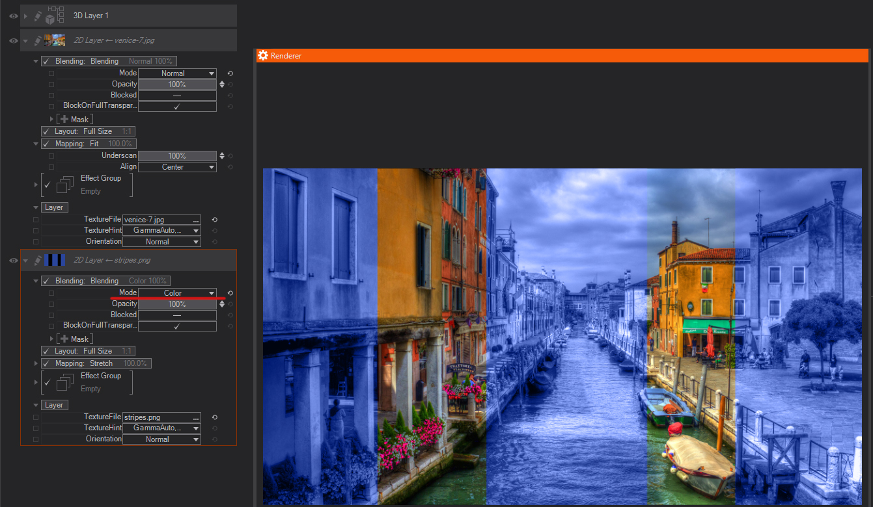
Task: Click the plus icon beside Mask in venice-7 layer
Action: (x=64, y=120)
